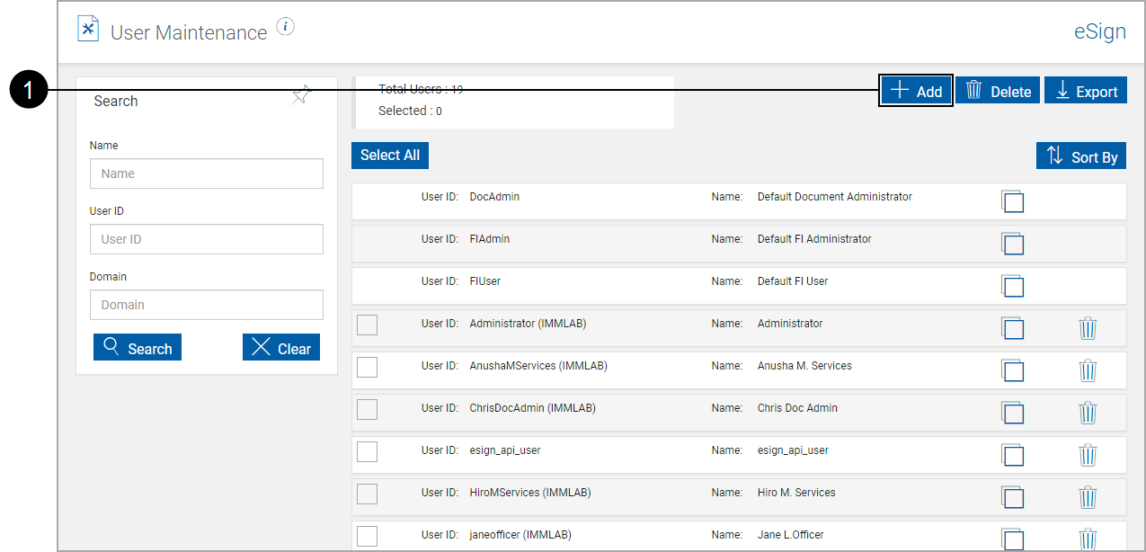Click the name Anusha M. Services
The width and height of the screenshot is (1146, 552).
coord(804,366)
